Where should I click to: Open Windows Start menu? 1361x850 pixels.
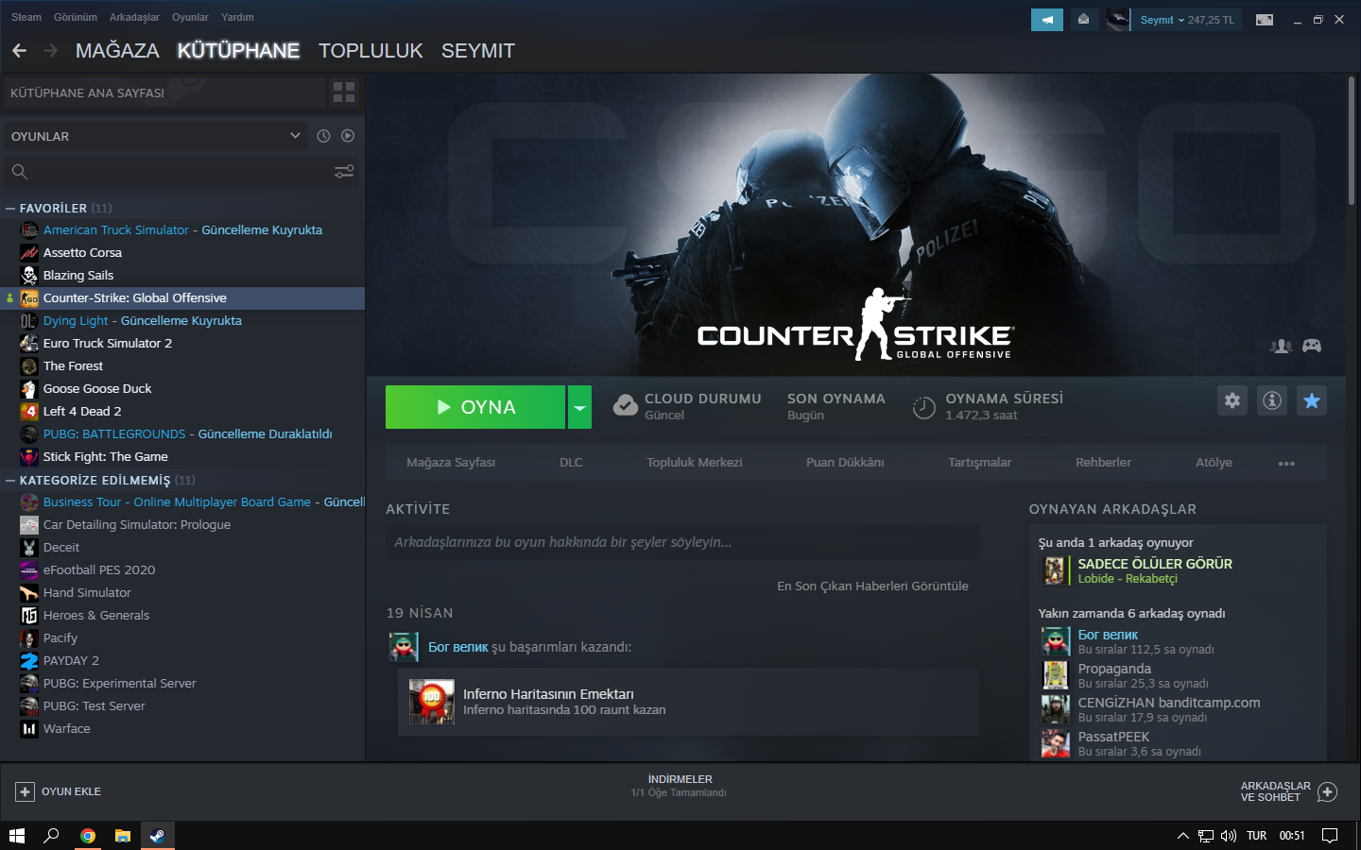[16, 836]
